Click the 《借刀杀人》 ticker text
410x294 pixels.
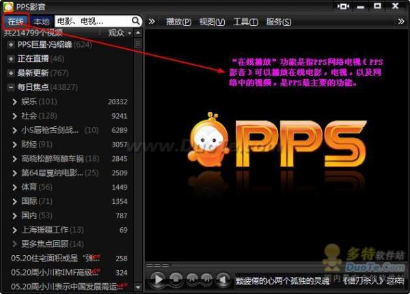point(364,281)
